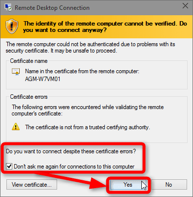Viewport: 193px width, 197px height.
Task: Click the security shield warning icon
Action: (12, 26)
